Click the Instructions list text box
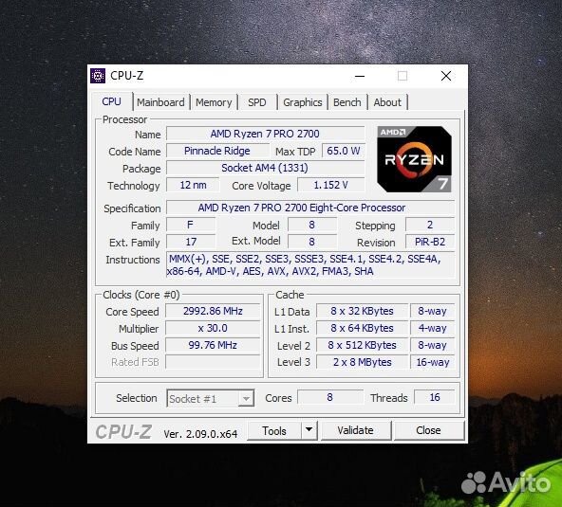Screen dimensions: 562x507 coord(310,264)
